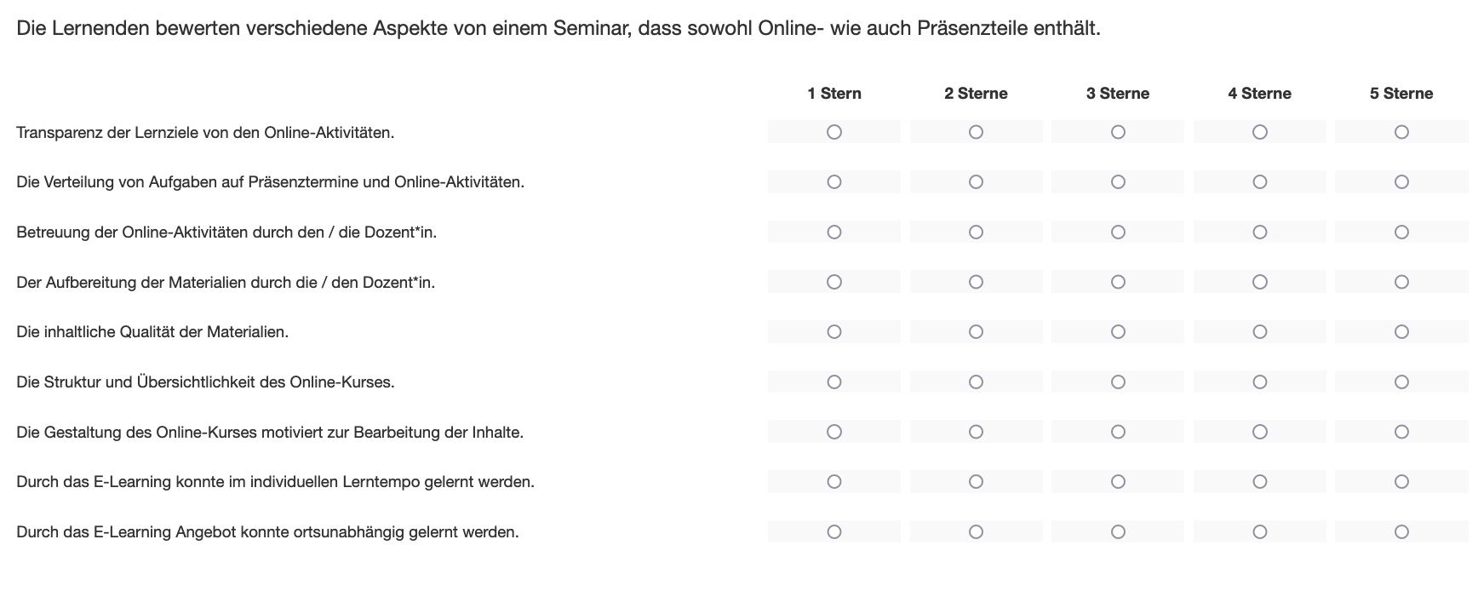Rate Gestaltung des Online-Kurses with 2 Sterne
The width and height of the screenshot is (1478, 591).
[976, 432]
